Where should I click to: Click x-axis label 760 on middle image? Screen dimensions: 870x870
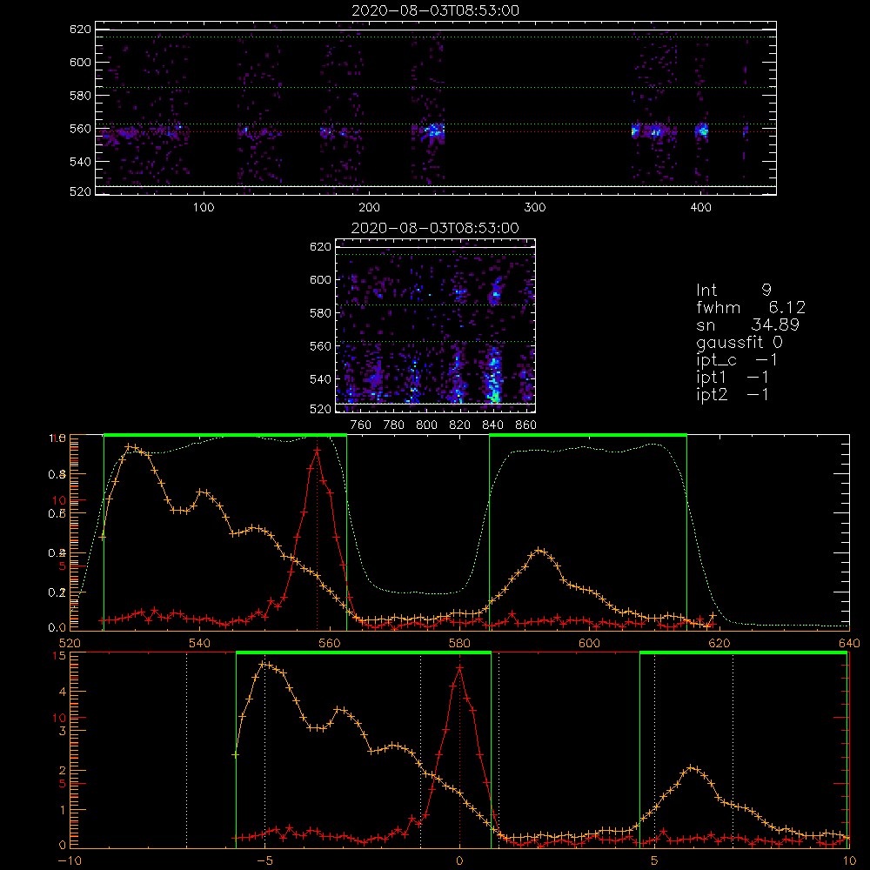tap(361, 425)
